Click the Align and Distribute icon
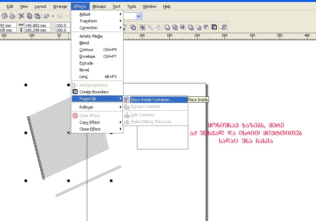Image resolution: width=316 pixels, height=221 pixels. (x=224, y=27)
